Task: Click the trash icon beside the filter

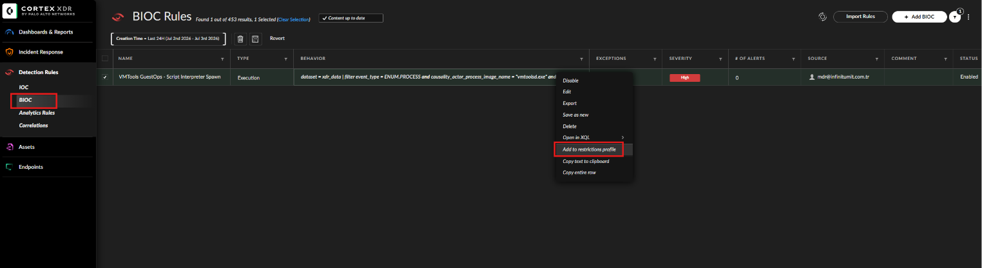Action: point(240,39)
